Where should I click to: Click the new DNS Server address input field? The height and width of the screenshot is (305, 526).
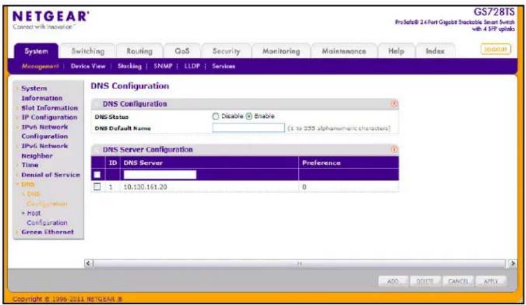[x=160, y=174]
